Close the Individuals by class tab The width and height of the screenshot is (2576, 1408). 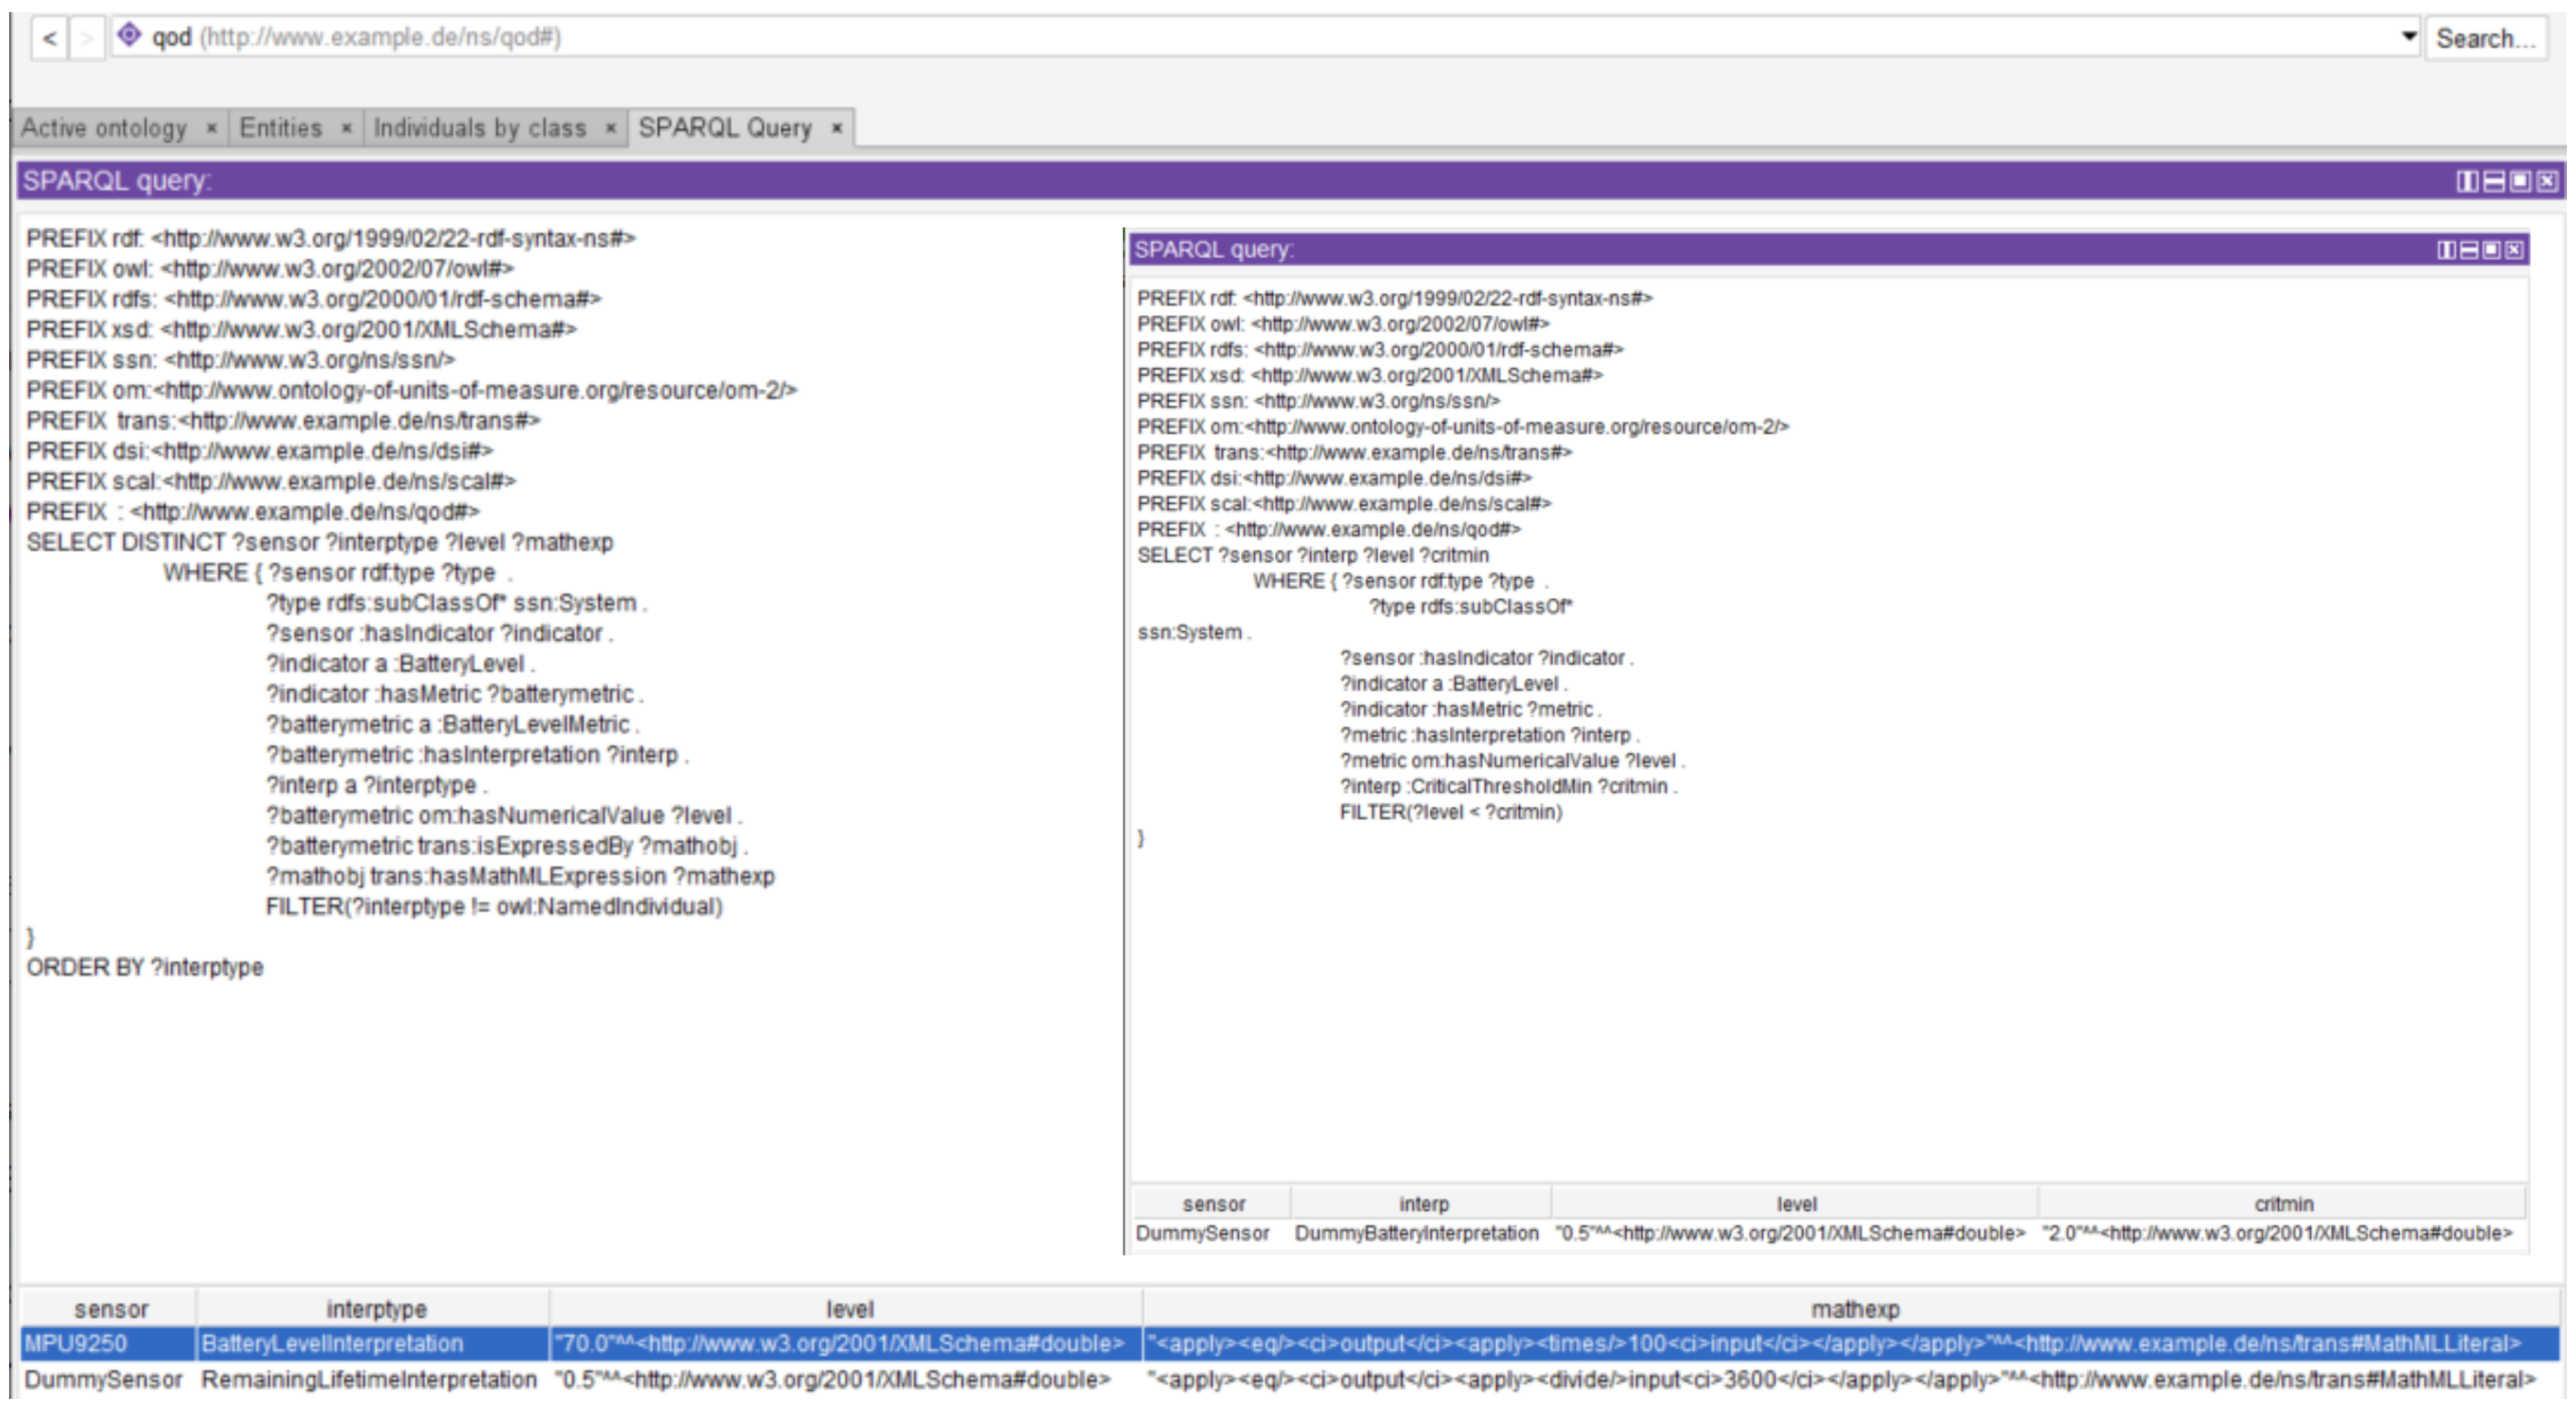tap(610, 128)
